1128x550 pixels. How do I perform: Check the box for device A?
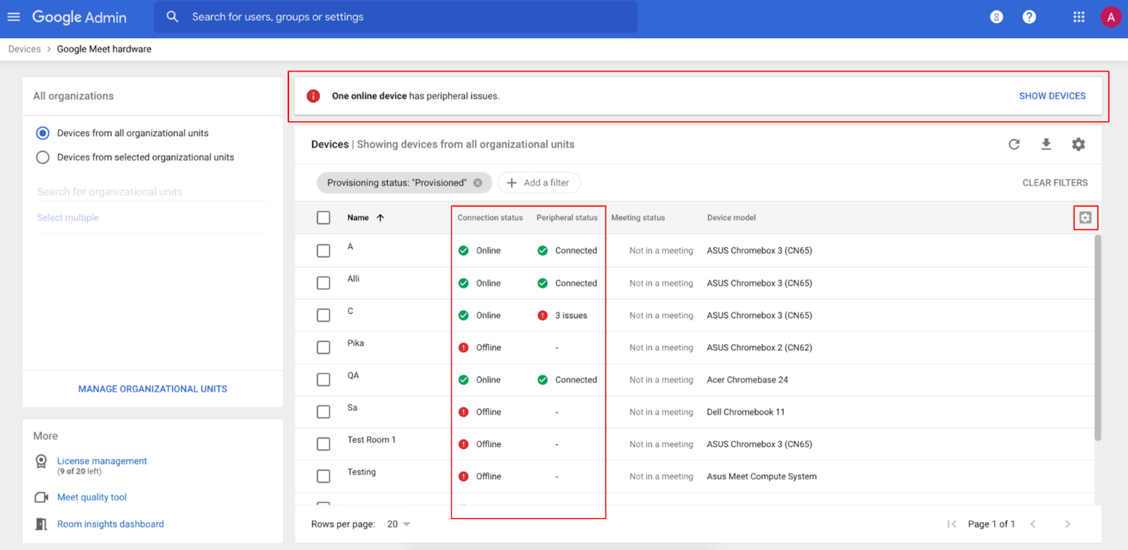click(x=324, y=251)
